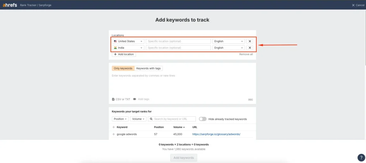The height and width of the screenshot is (163, 366).
Task: Expand the Volume filter dropdown
Action: (x=138, y=119)
